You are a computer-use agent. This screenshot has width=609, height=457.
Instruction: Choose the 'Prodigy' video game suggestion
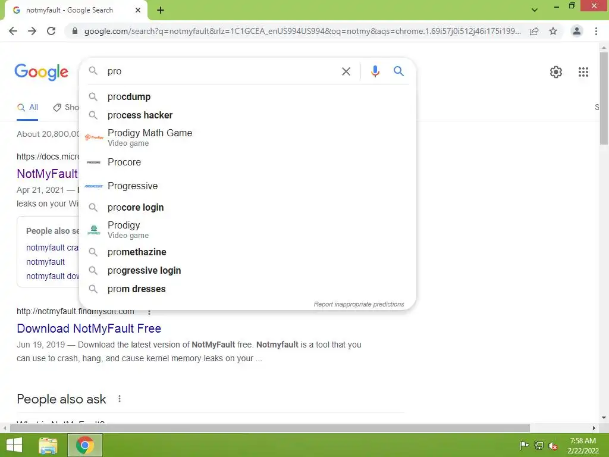[247, 230]
